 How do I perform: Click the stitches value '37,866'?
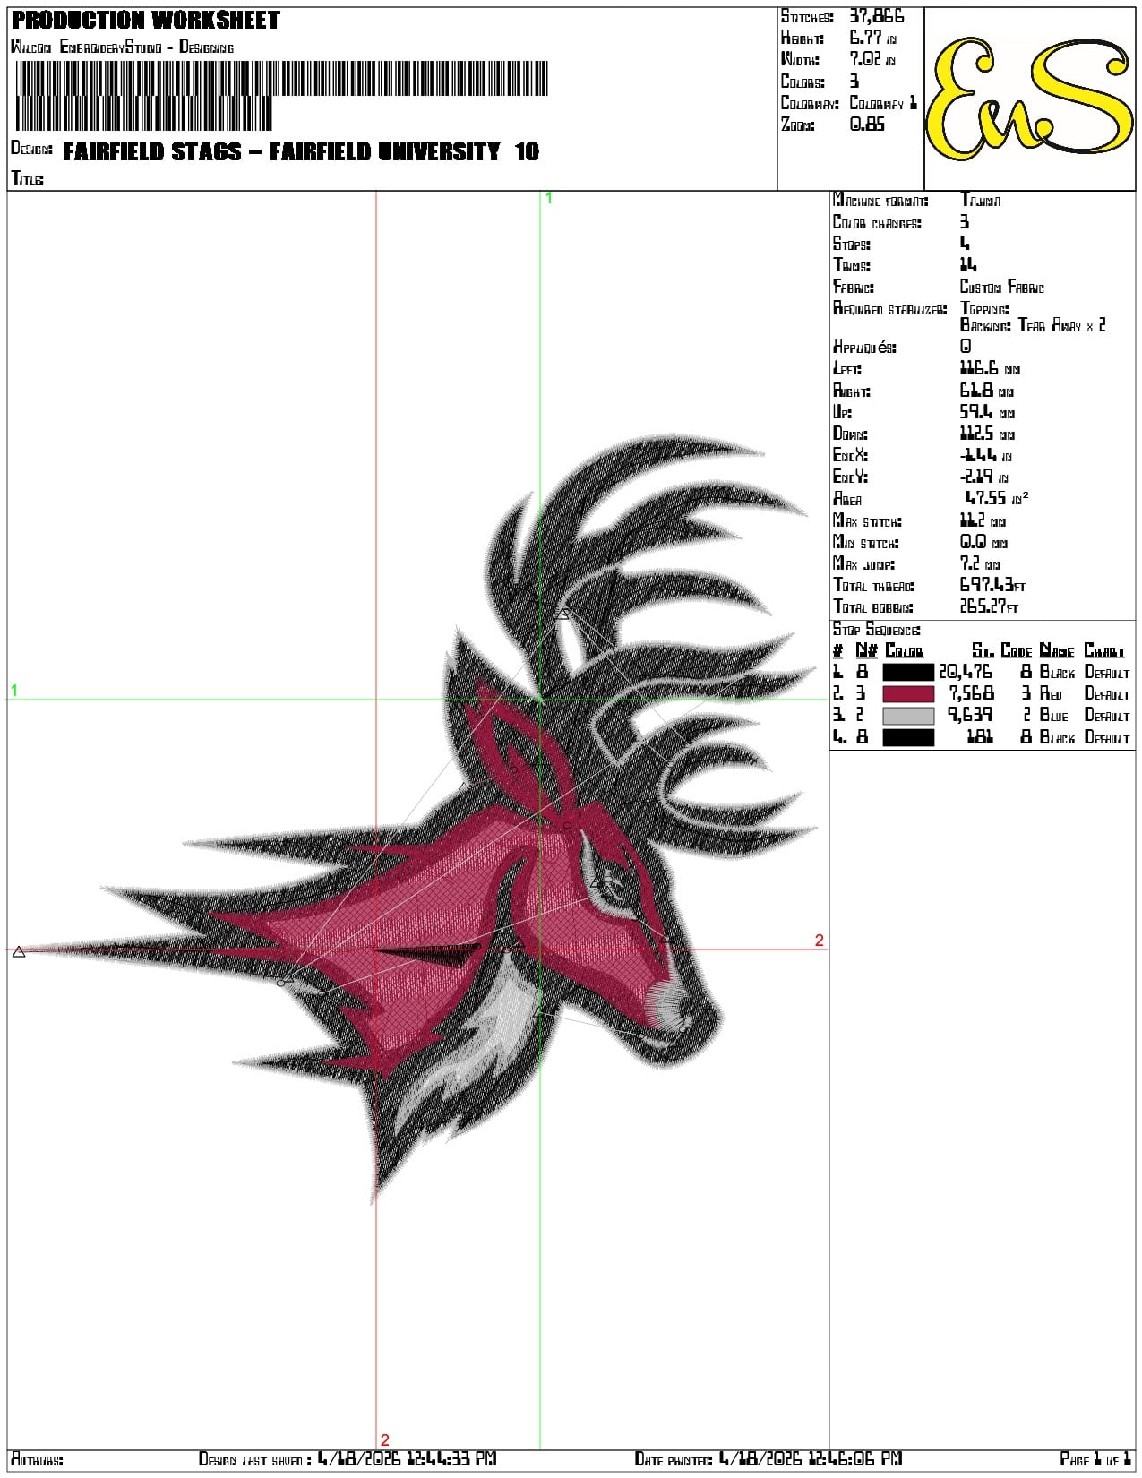tap(877, 16)
